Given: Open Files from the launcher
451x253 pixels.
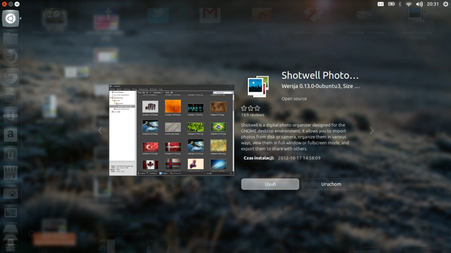Looking at the screenshot, I should (x=10, y=38).
